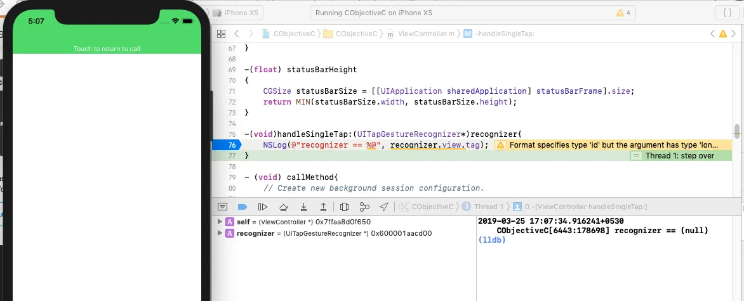Continue program execution in the debug bar
Viewport: 744px width, 301px height.
click(262, 207)
